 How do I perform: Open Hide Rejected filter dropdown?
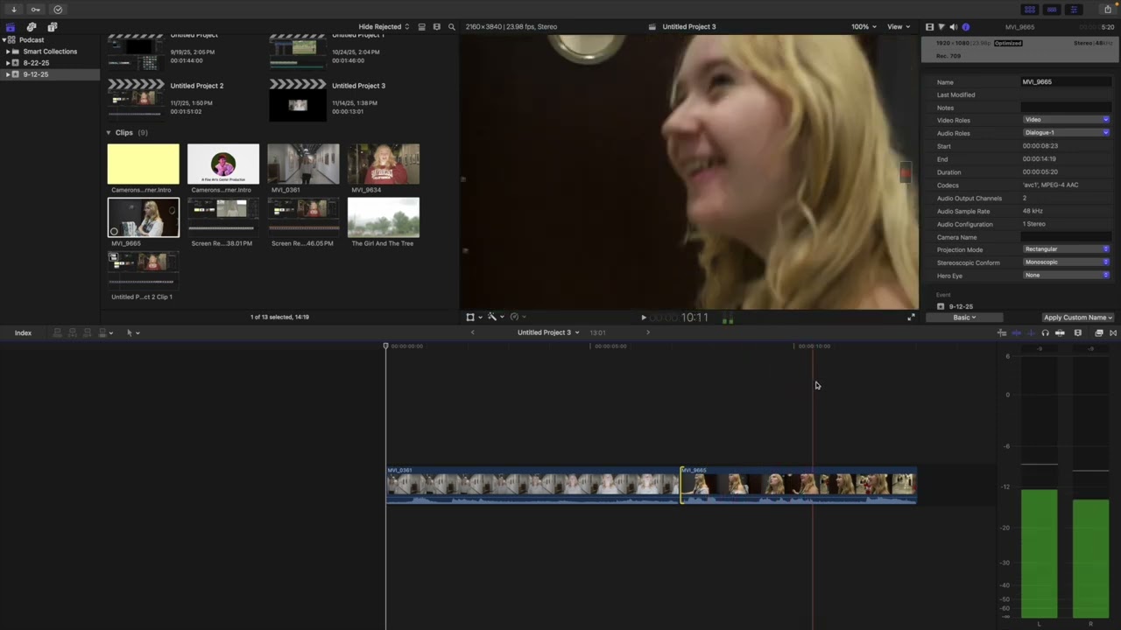384,27
